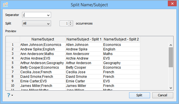Expand the help dropdown arrow

12,95
